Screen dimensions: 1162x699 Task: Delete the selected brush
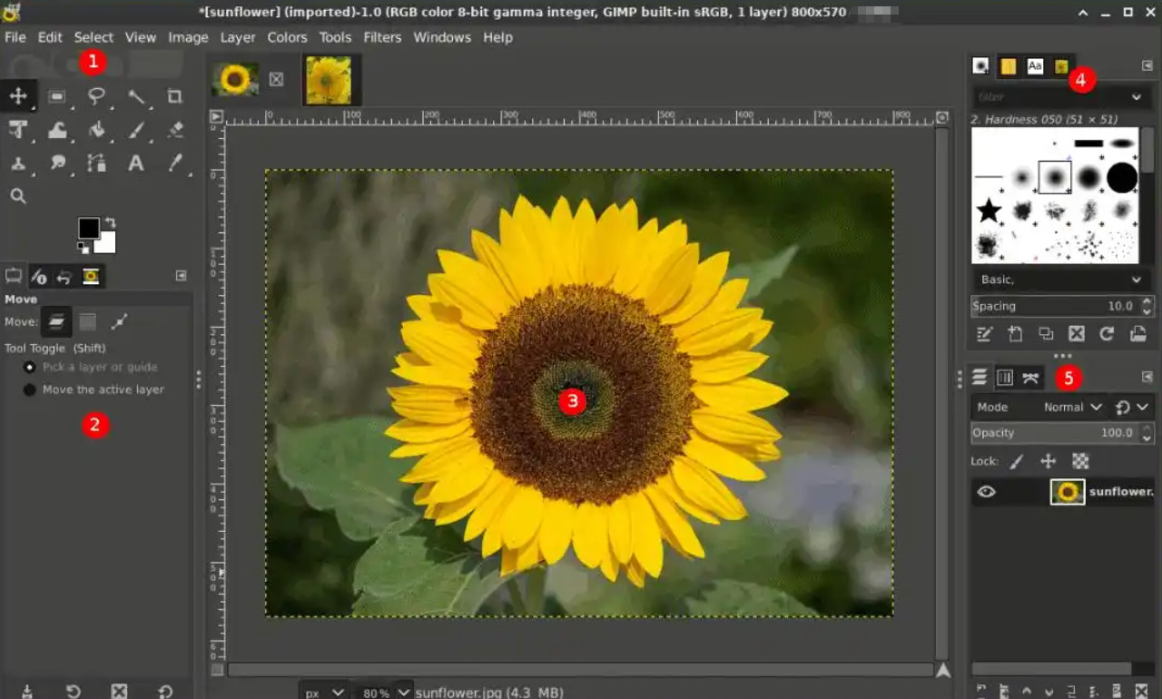[x=1077, y=334]
